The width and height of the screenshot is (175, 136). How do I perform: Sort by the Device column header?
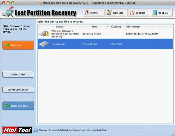click(60, 27)
